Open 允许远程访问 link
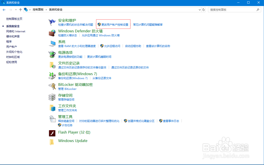The image size is (264, 165). click(112, 46)
